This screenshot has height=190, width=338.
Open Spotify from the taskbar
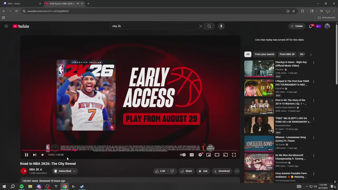tap(22, 187)
